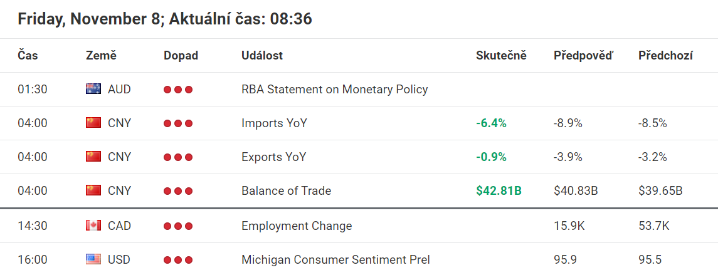Open Michigan Consumer Sentiment Prel event
Image resolution: width=718 pixels, height=275 pixels.
point(335,259)
